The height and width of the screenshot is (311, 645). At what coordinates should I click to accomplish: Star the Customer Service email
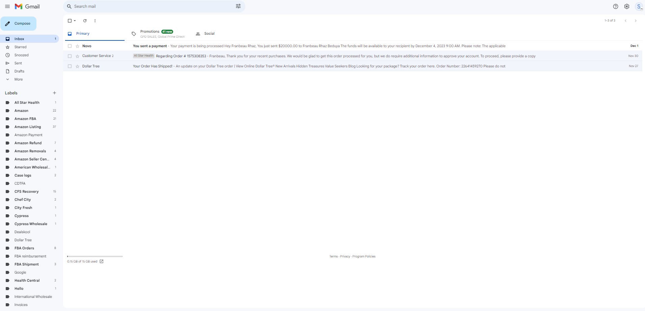pos(77,56)
